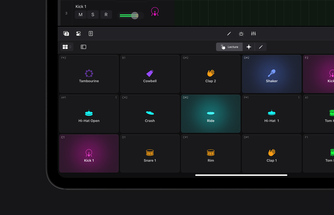Open the Loop Browser icon
Screen dimensions: 334x215
click(x=66, y=33)
